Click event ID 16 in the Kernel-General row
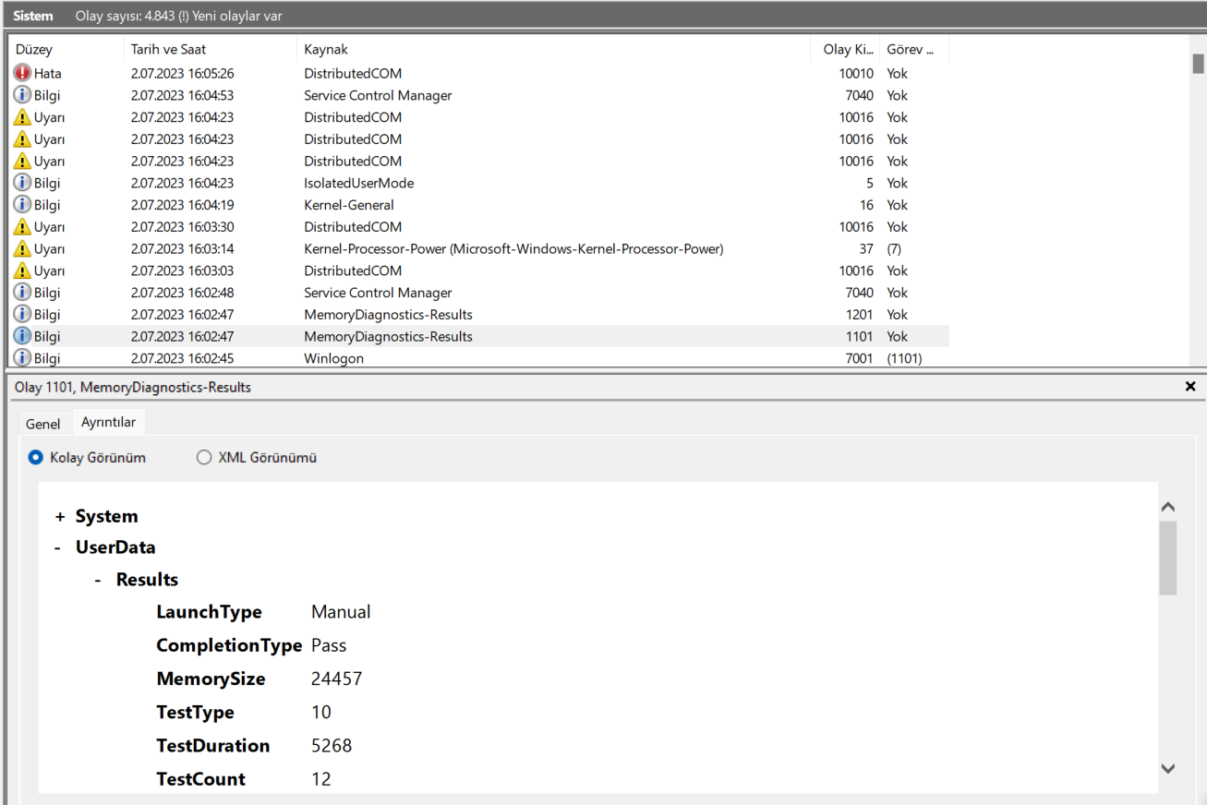The height and width of the screenshot is (805, 1207). coord(866,205)
